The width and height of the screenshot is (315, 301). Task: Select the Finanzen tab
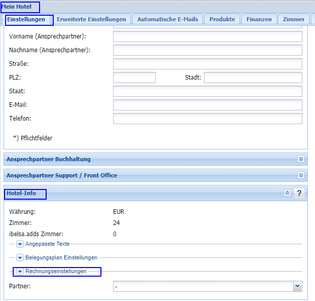pyautogui.click(x=259, y=19)
